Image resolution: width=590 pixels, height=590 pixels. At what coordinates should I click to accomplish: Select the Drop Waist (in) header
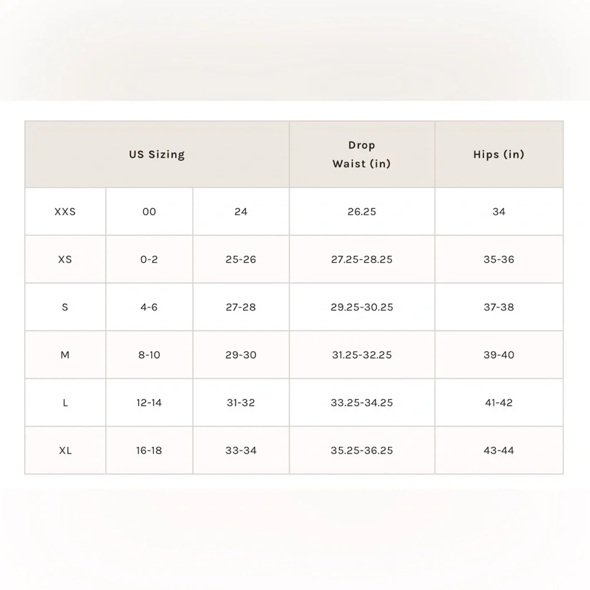tap(362, 154)
